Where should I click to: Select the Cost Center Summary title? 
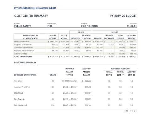tap(31, 16)
